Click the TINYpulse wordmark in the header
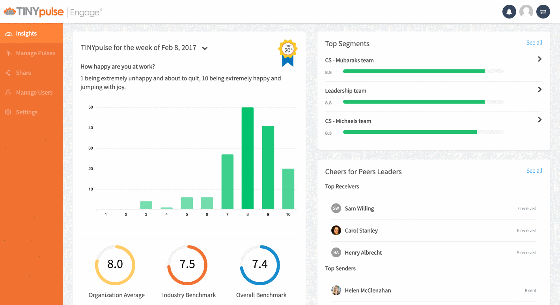560x305 pixels. pyautogui.click(x=40, y=12)
